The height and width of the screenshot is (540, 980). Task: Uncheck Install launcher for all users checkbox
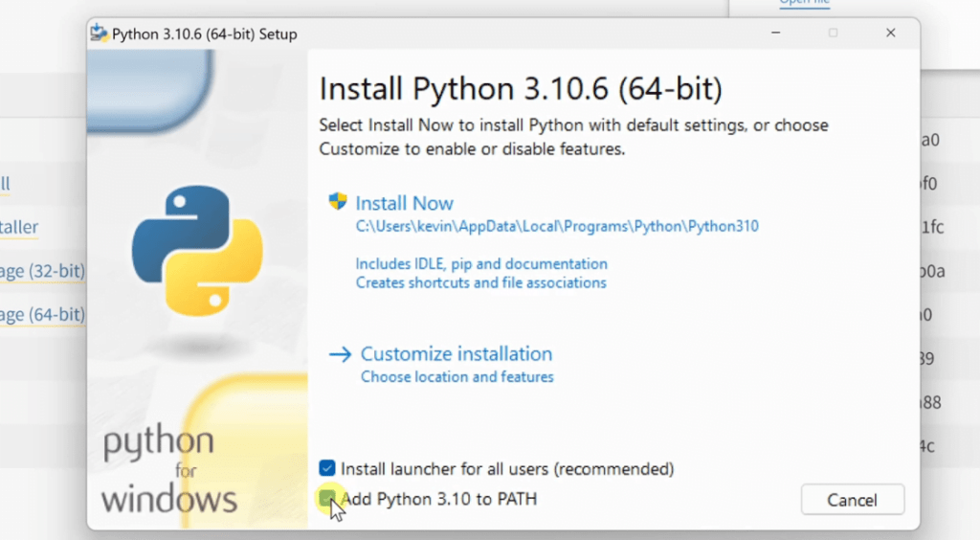pyautogui.click(x=328, y=468)
